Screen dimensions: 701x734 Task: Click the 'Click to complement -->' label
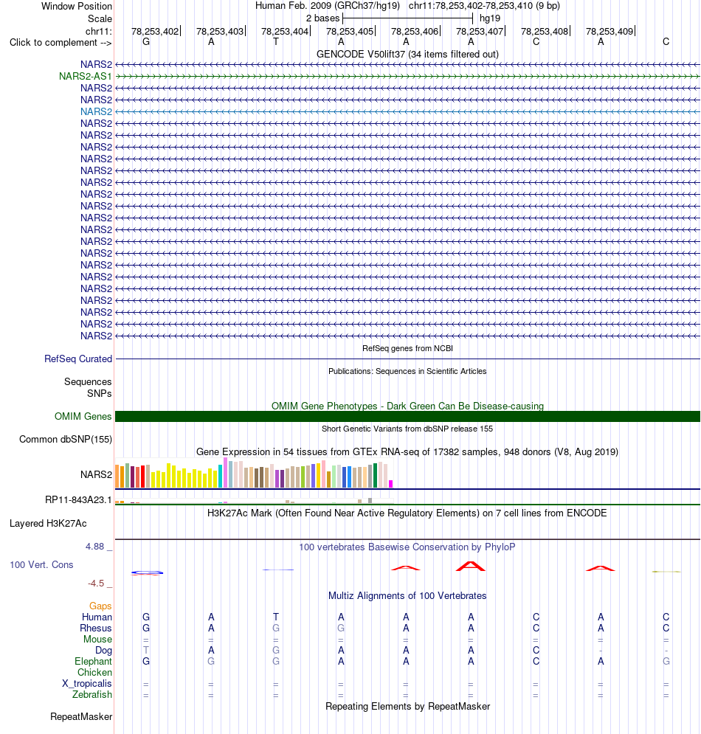pyautogui.click(x=61, y=43)
